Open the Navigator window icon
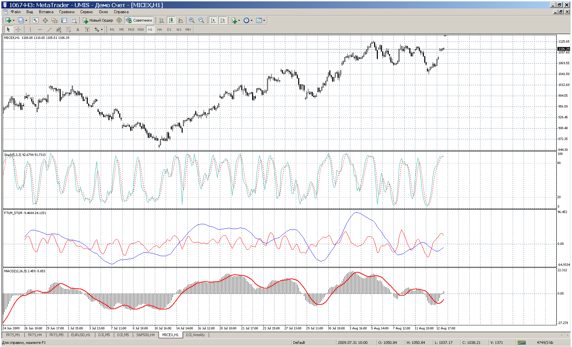This screenshot has width=572, height=347. [55, 20]
